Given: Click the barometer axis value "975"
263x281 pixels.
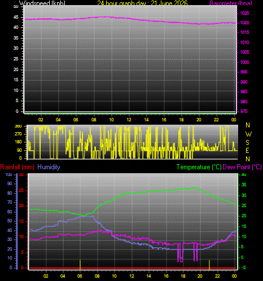Looking at the screenshot, I should [x=244, y=111].
